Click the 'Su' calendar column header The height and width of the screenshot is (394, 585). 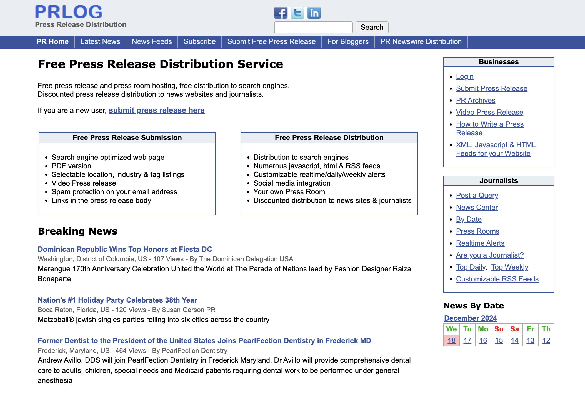click(499, 329)
